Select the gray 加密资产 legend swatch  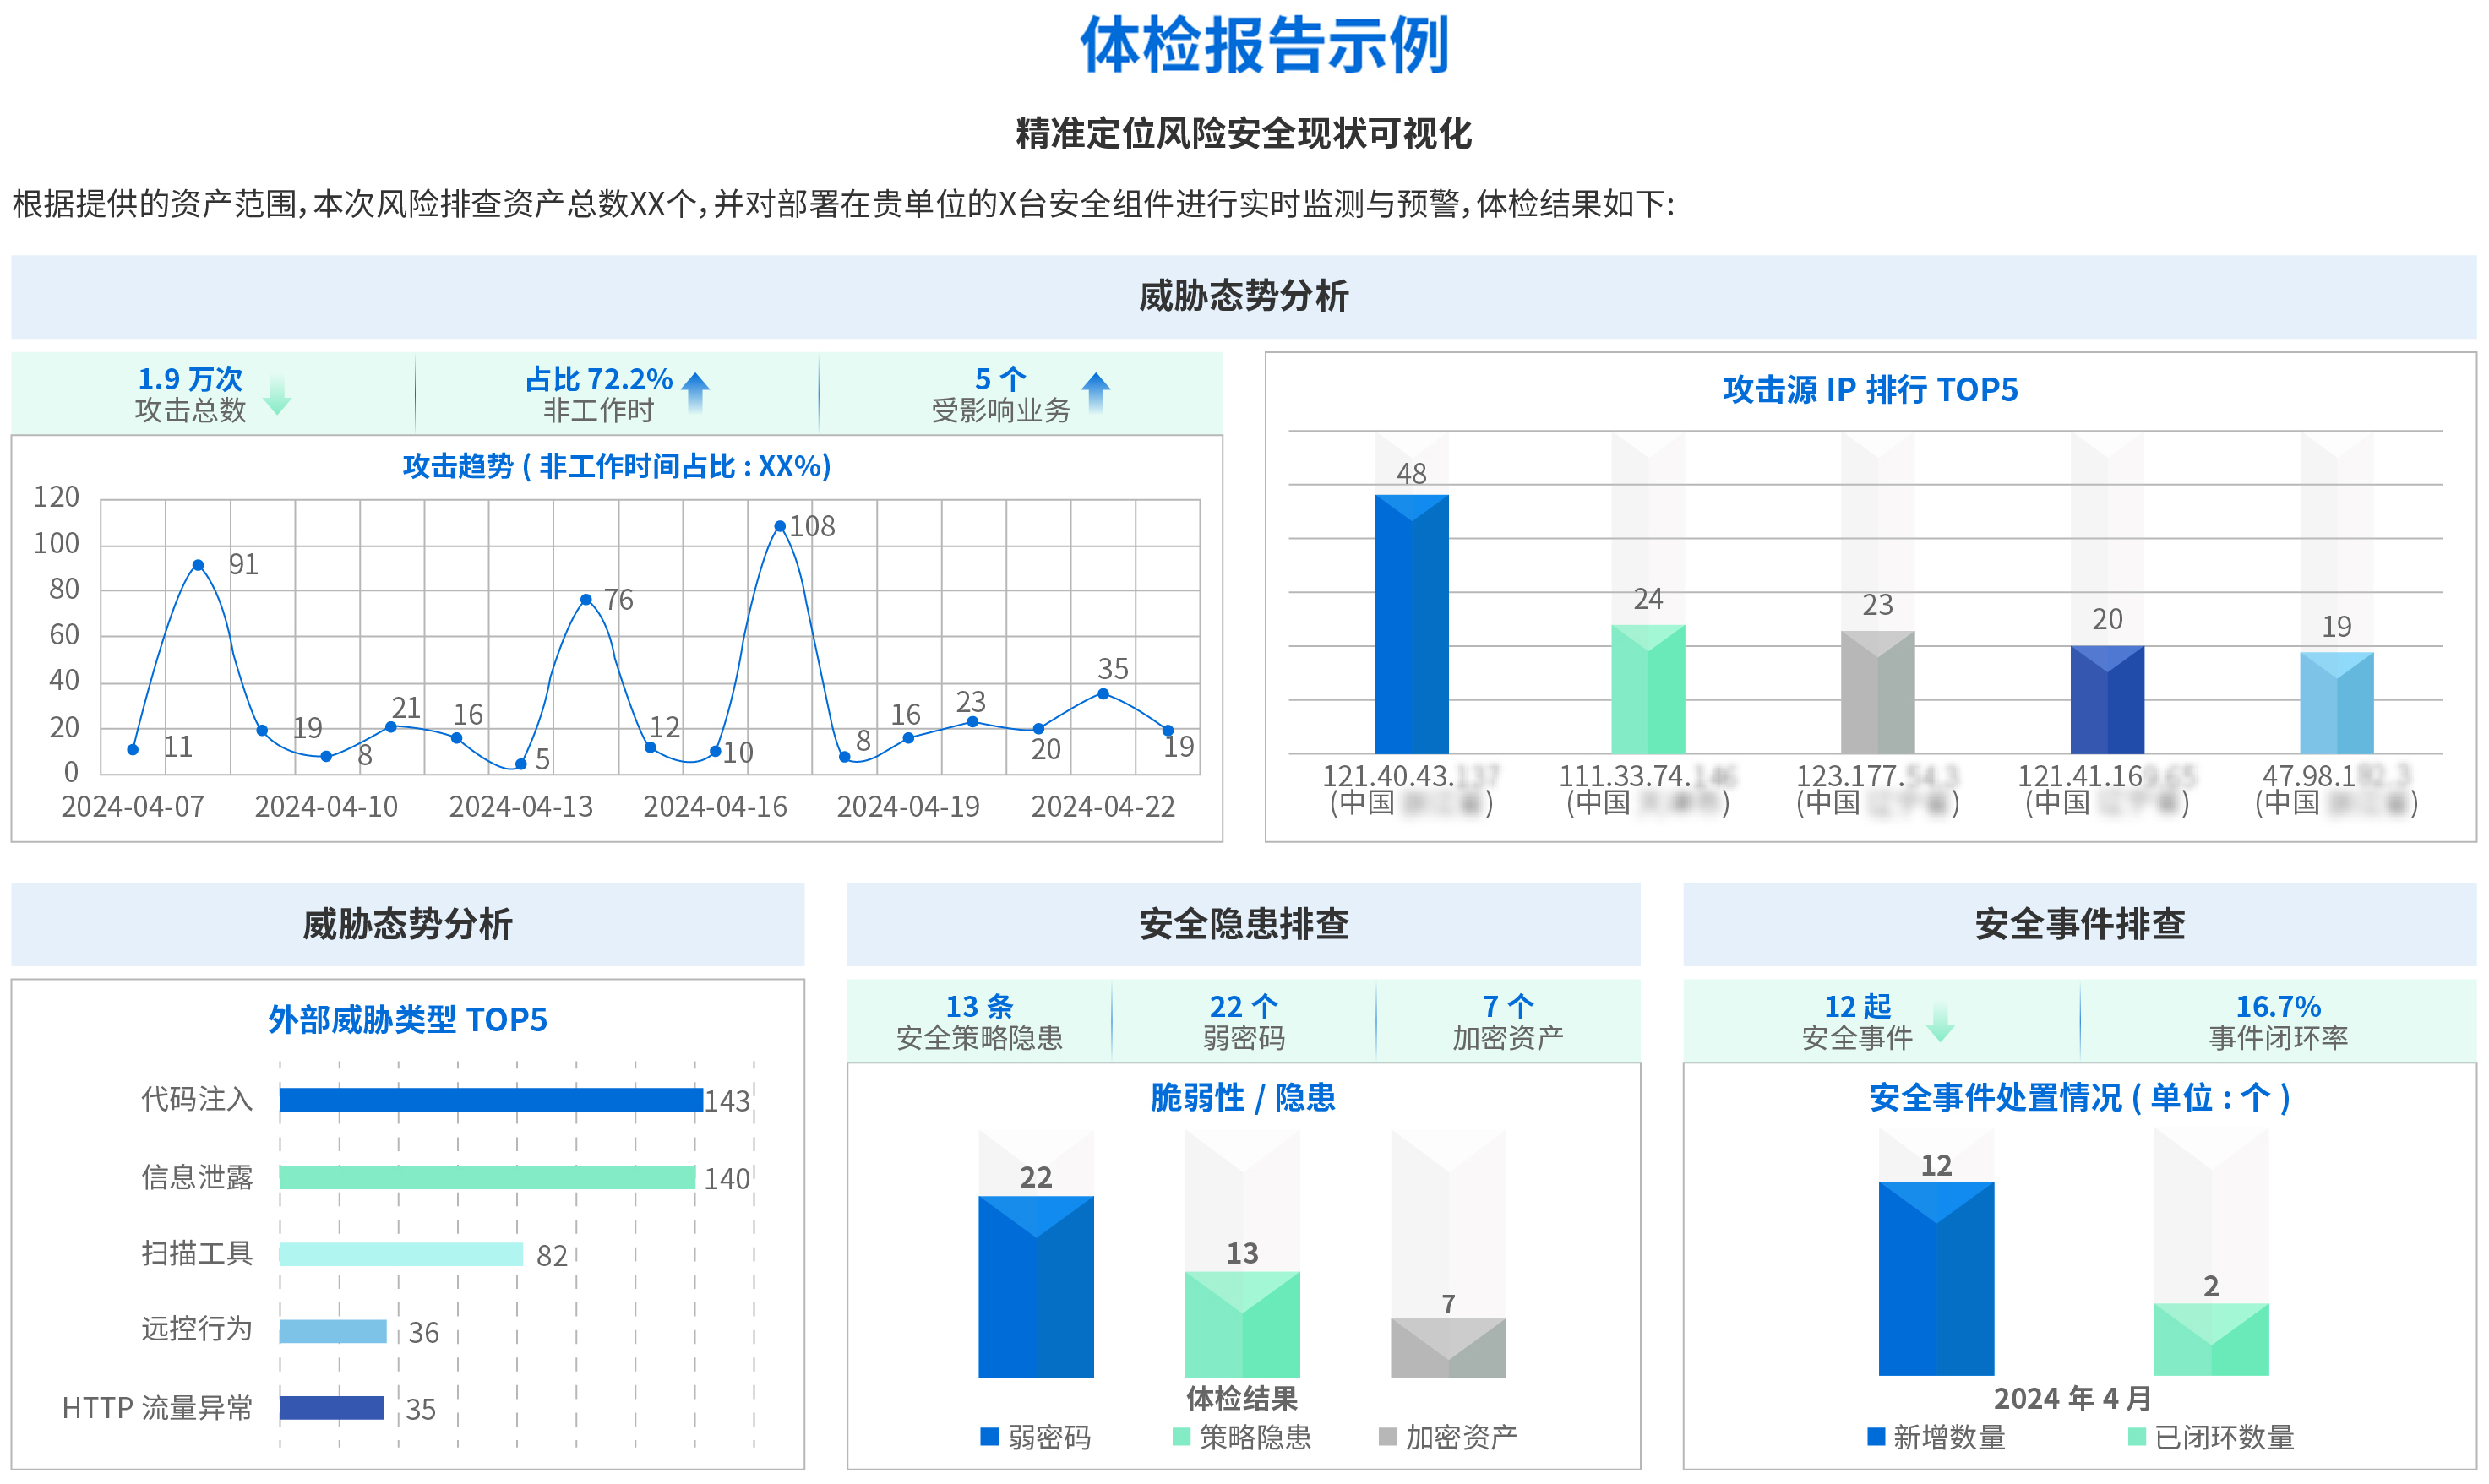tap(1387, 1436)
